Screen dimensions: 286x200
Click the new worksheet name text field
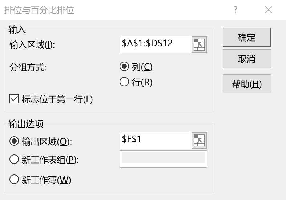point(163,159)
